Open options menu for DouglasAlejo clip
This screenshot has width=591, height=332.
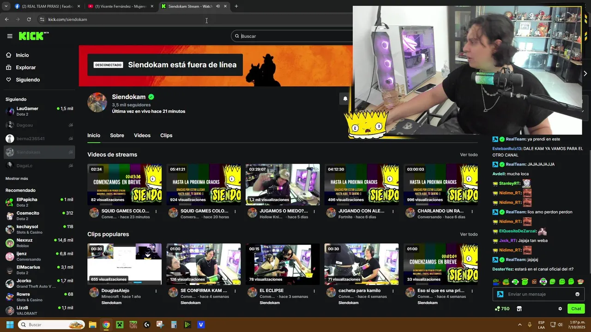[x=156, y=291]
